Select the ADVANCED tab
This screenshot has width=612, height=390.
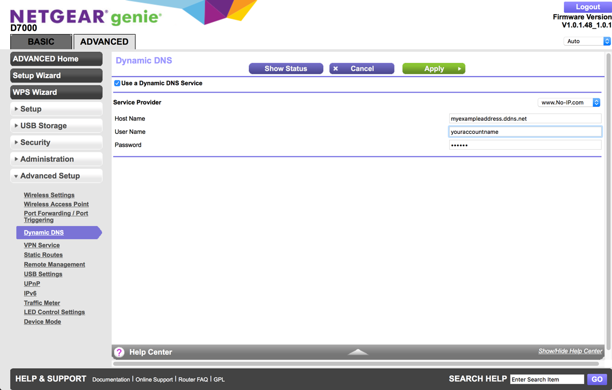click(104, 42)
